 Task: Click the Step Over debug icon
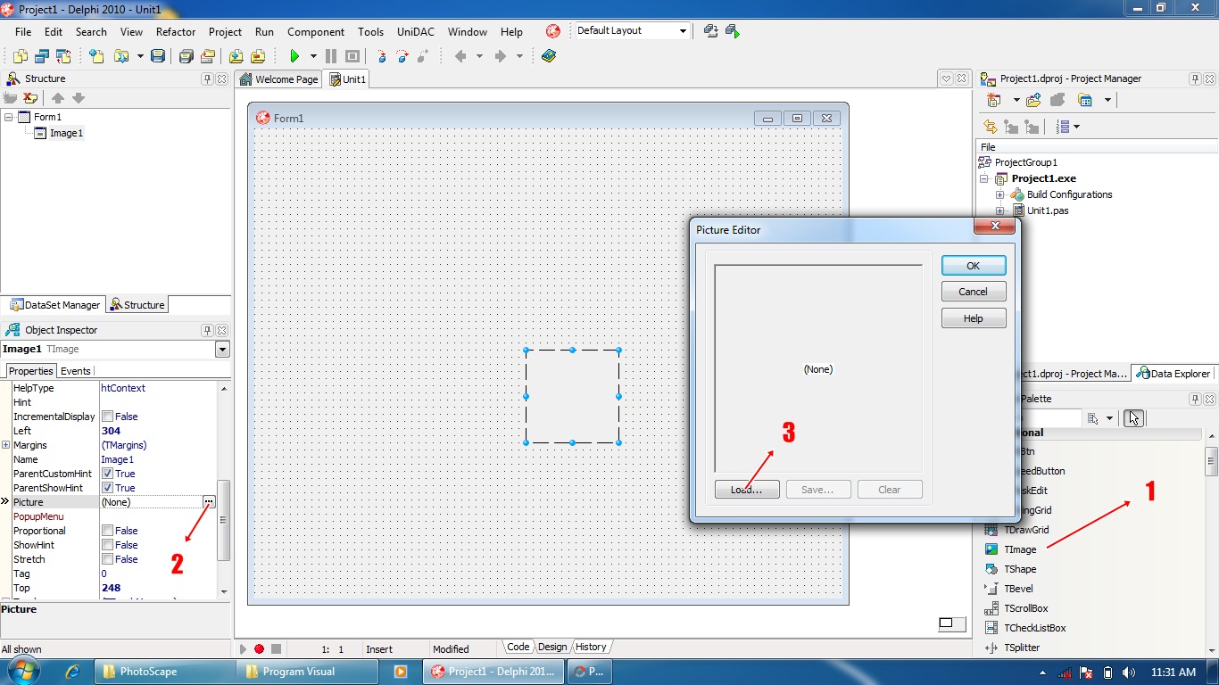click(x=402, y=56)
